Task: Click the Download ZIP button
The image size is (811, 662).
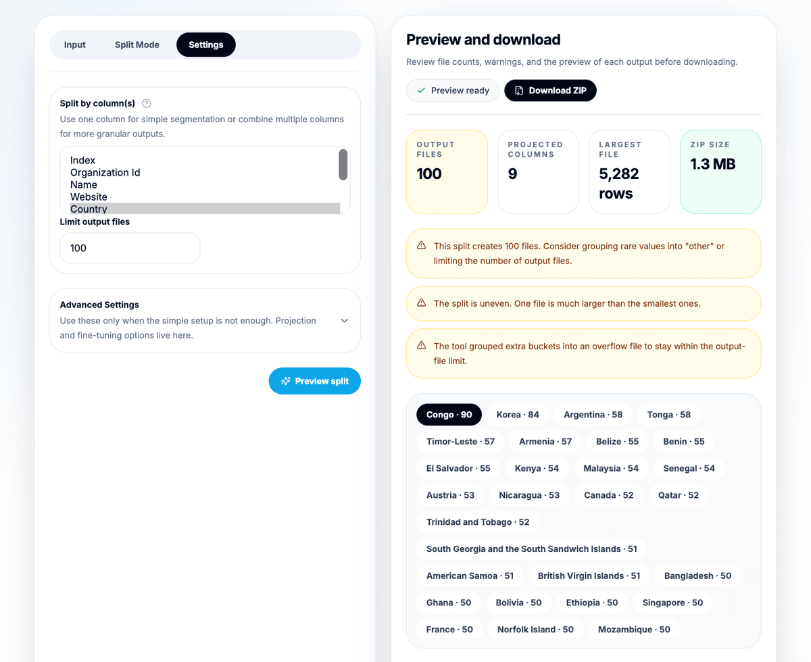Action: (x=550, y=91)
